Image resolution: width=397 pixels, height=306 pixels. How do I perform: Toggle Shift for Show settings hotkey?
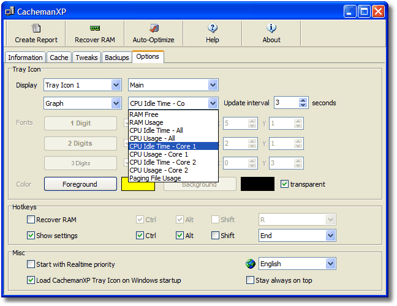[x=215, y=235]
